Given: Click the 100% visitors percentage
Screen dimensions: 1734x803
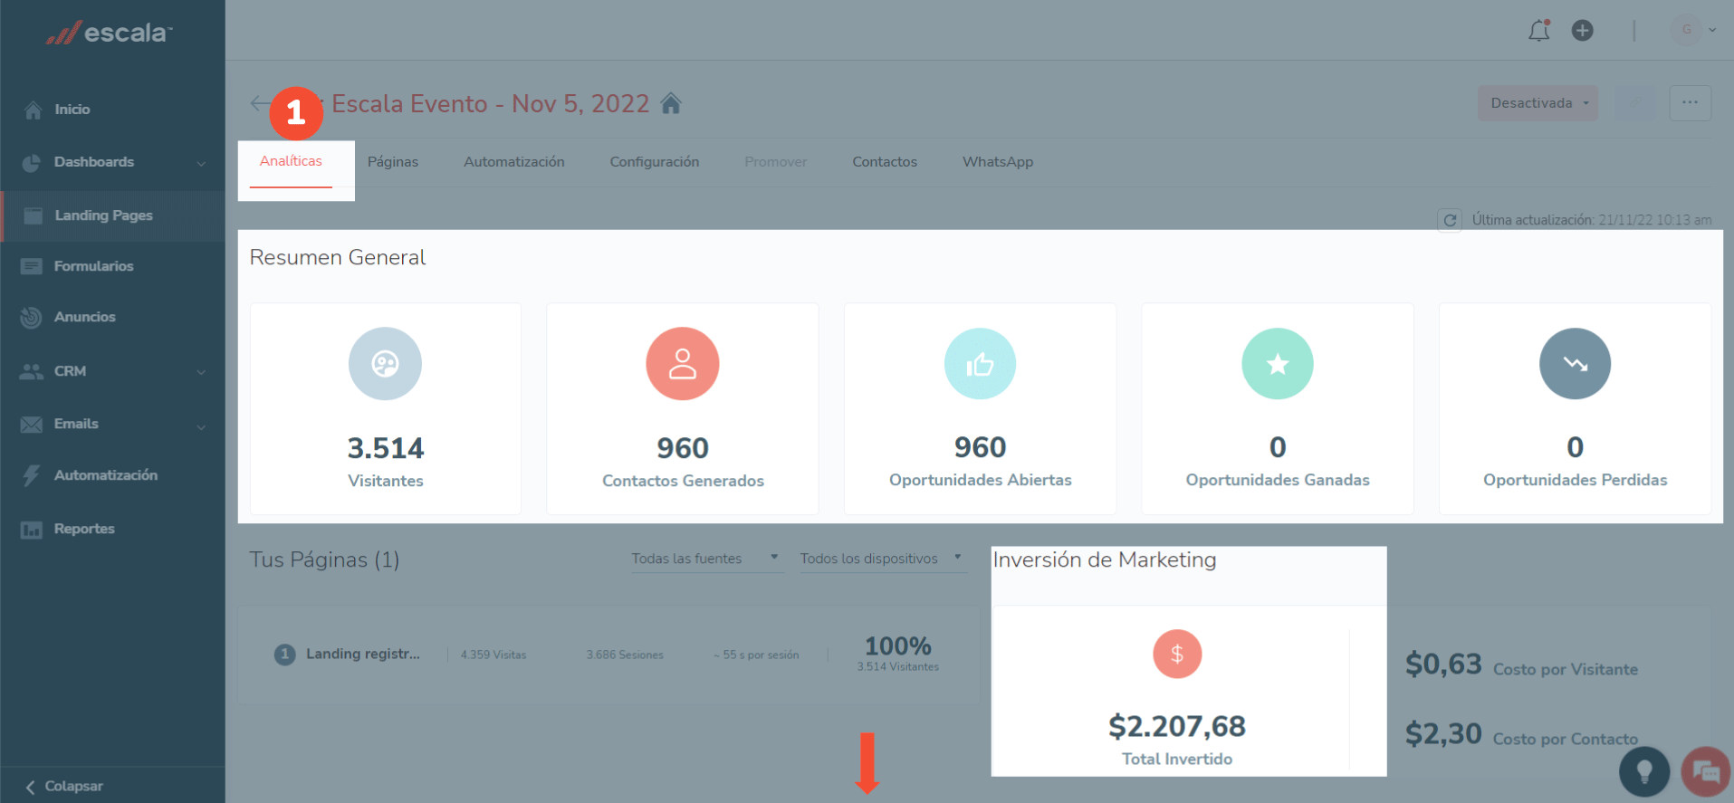Looking at the screenshot, I should [898, 646].
